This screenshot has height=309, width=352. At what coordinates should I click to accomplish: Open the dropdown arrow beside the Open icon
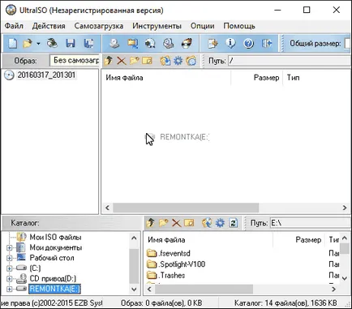pyautogui.click(x=38, y=44)
